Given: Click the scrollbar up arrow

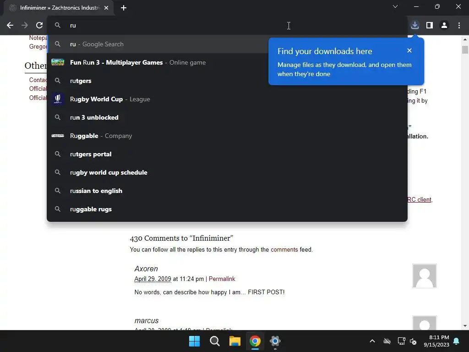Looking at the screenshot, I should coord(465,39).
